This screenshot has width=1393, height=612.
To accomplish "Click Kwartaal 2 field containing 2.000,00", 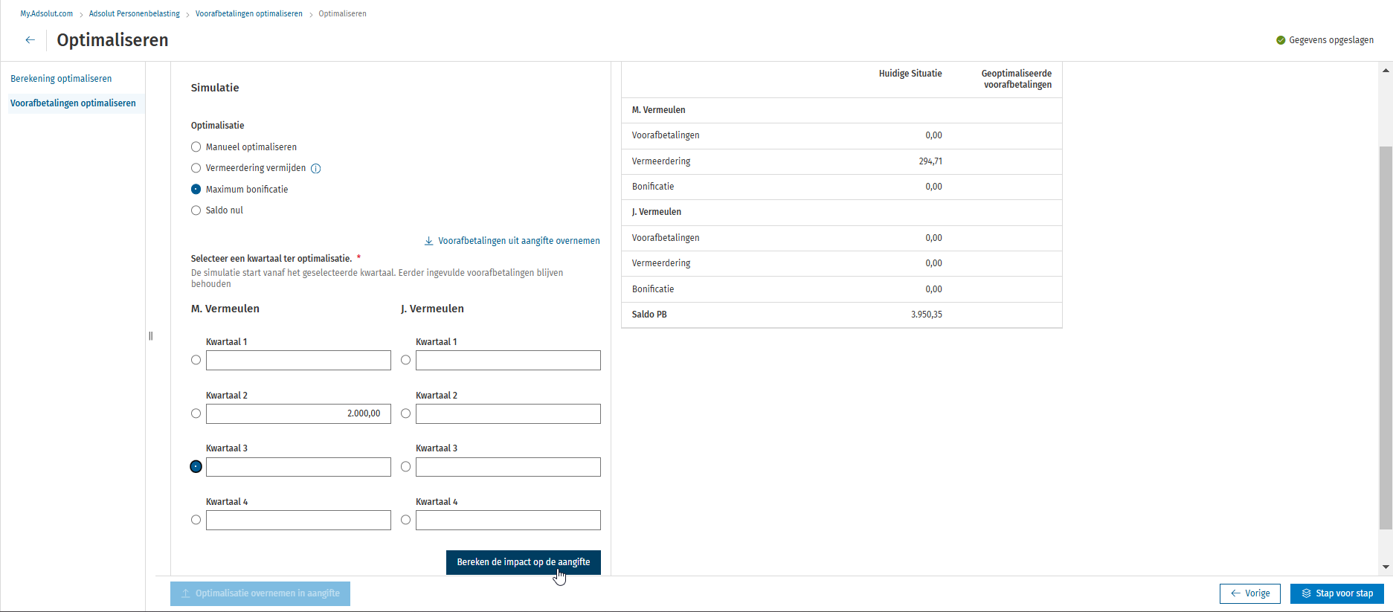I will coord(298,413).
